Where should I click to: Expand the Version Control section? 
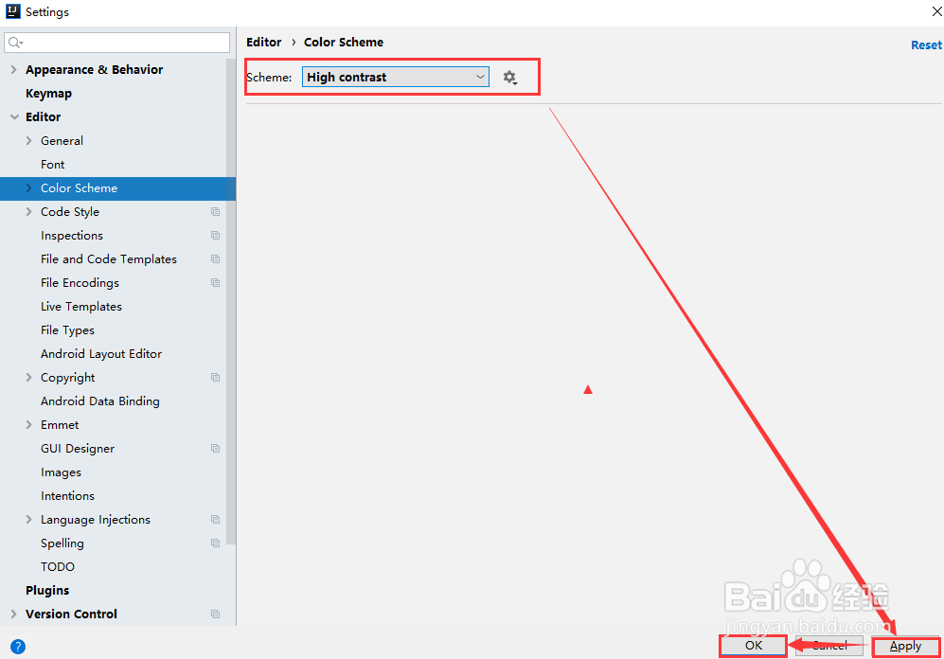14,614
